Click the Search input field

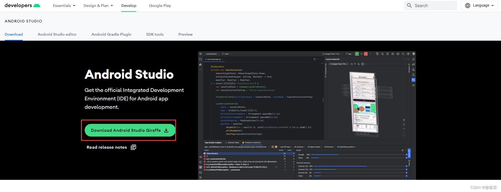pyautogui.click(x=431, y=6)
